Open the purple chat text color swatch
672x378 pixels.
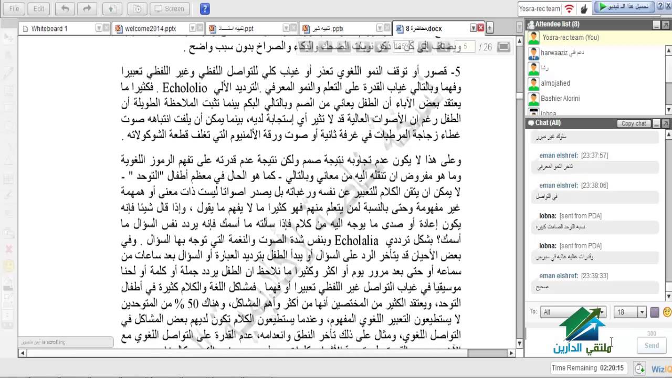click(x=655, y=312)
